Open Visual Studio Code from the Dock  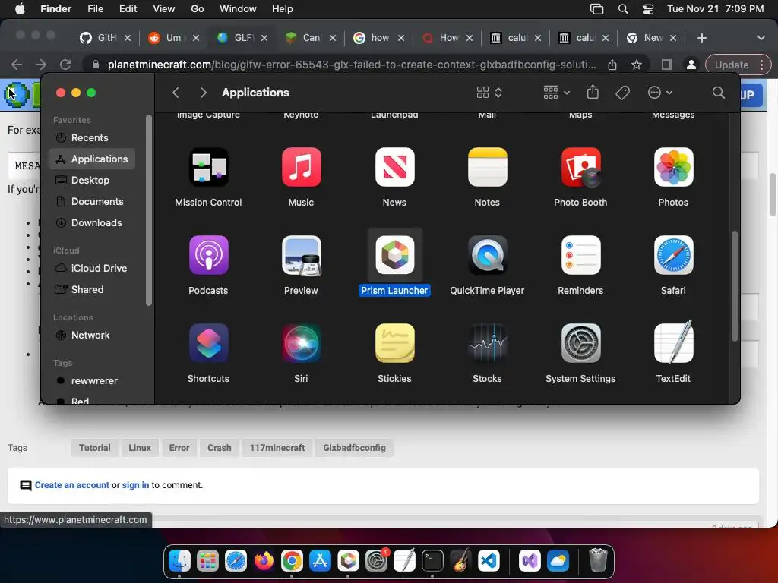pos(489,561)
